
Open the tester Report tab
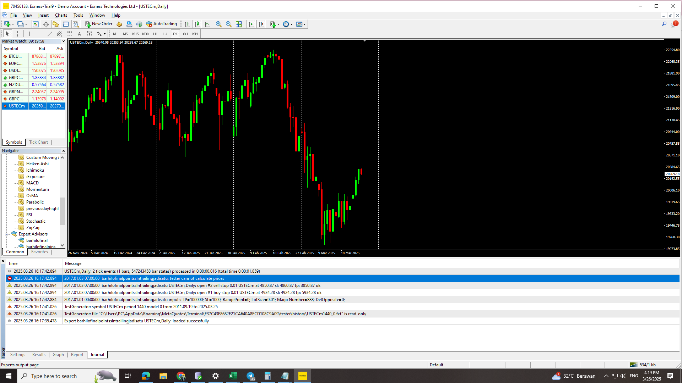(77, 355)
